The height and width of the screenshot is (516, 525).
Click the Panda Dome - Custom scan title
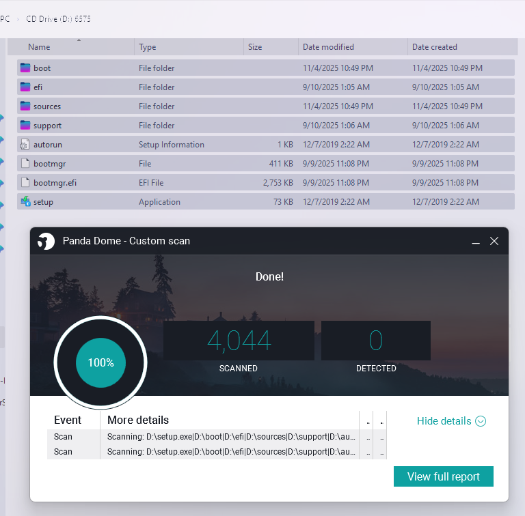126,241
